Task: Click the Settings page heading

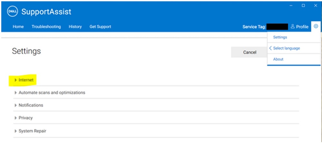Action: (26, 51)
